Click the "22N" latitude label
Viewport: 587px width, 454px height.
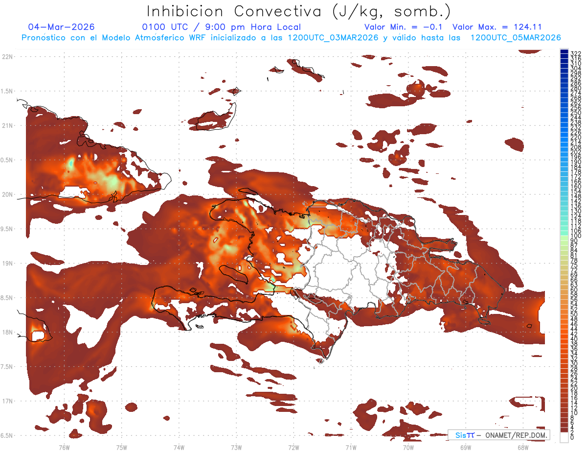8,56
